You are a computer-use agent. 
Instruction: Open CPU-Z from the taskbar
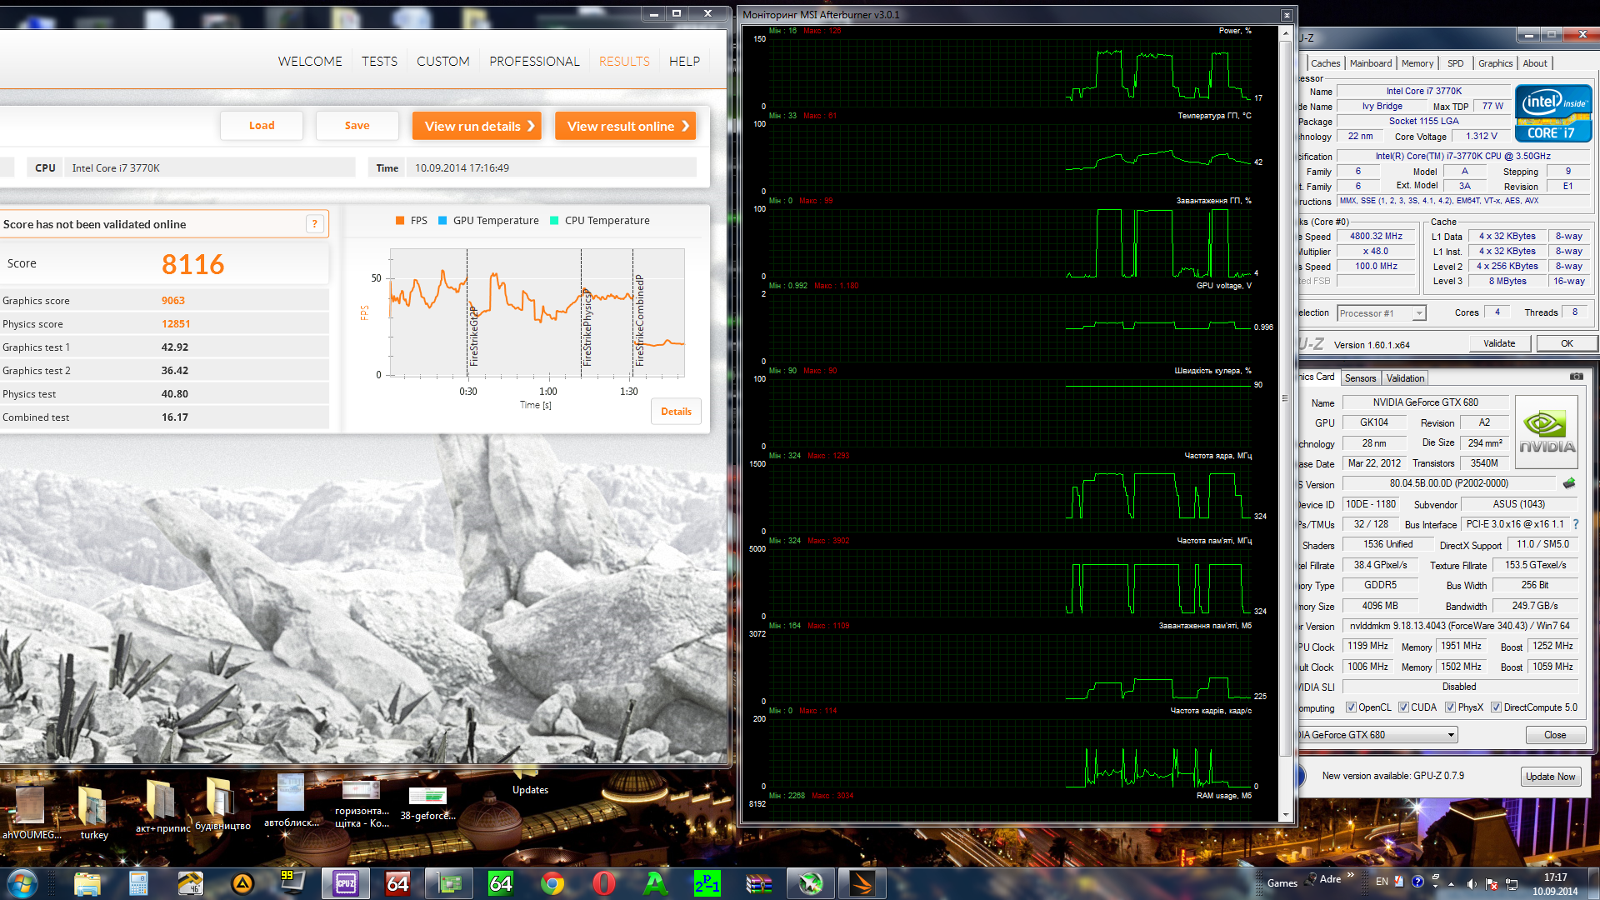345,883
